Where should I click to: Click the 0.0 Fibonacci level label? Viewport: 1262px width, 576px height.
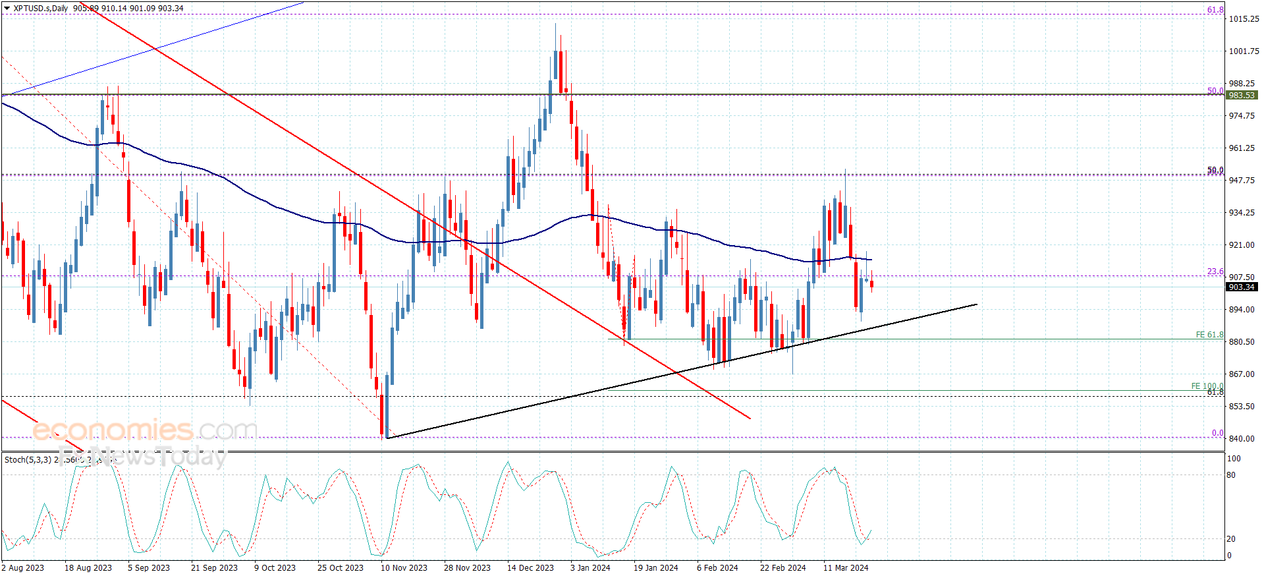click(1217, 433)
